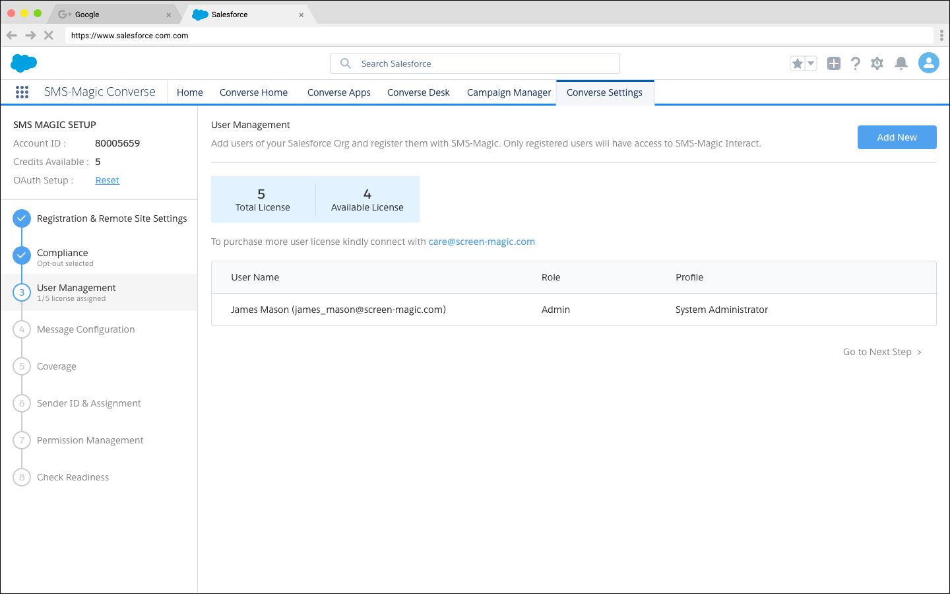The height and width of the screenshot is (594, 950).
Task: Open the App Launcher grid icon
Action: [x=22, y=92]
